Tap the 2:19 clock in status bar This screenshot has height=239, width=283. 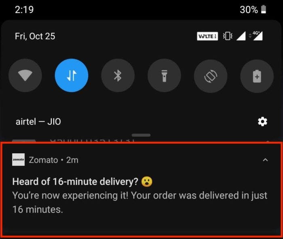[x=24, y=9]
